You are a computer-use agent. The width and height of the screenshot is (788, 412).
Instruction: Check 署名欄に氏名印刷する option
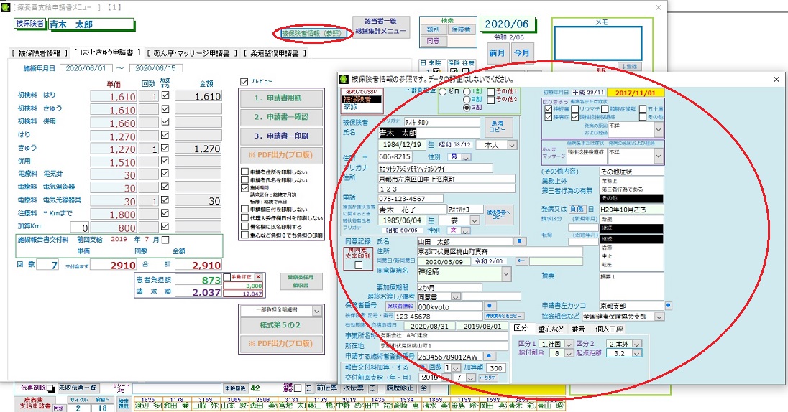[244, 227]
